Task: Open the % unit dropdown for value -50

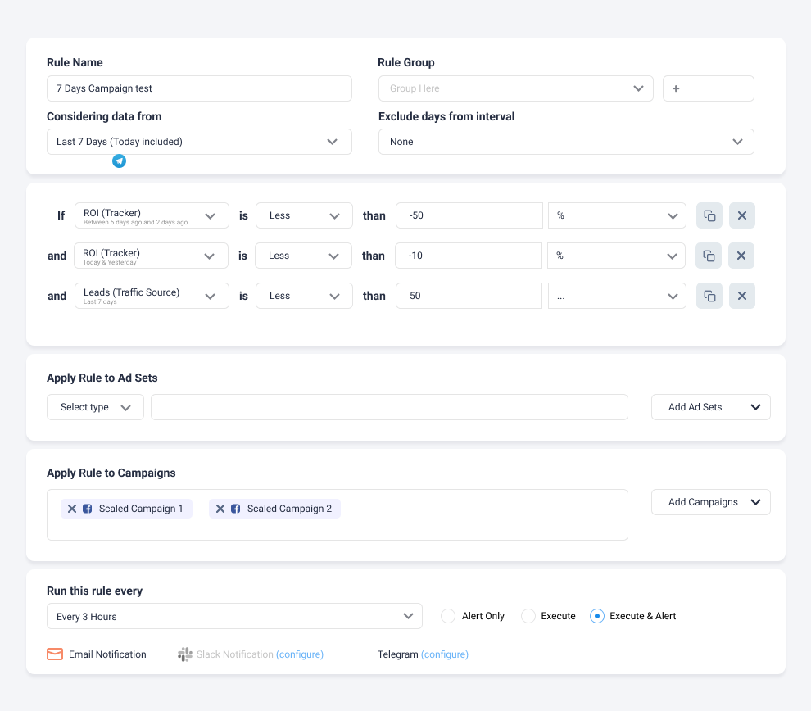Action: tap(617, 215)
